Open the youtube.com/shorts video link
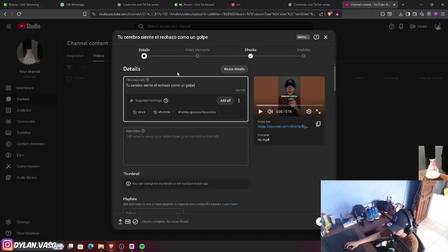This screenshot has height=252, width=448. (x=283, y=126)
